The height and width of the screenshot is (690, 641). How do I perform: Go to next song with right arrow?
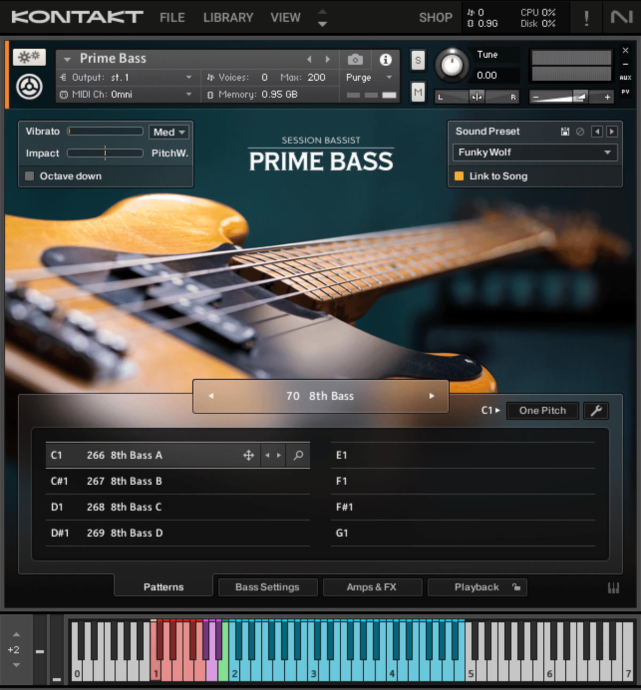coord(432,396)
